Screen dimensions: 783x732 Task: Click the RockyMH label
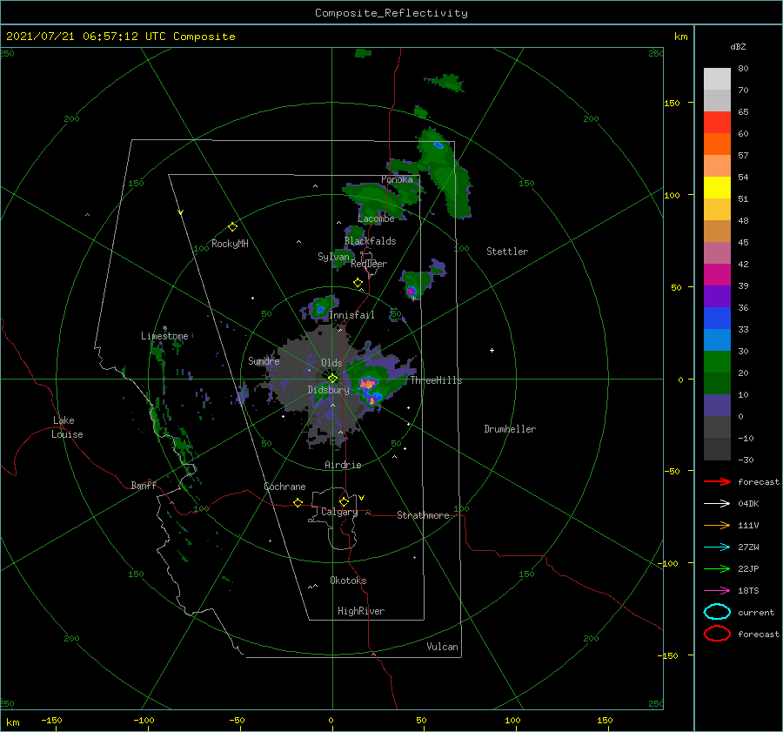[x=230, y=244]
